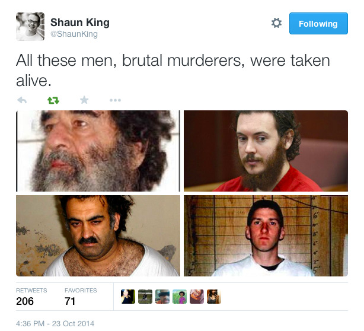The image size is (364, 331).
Task: Open the @ShaunKing handle link
Action: [74, 34]
